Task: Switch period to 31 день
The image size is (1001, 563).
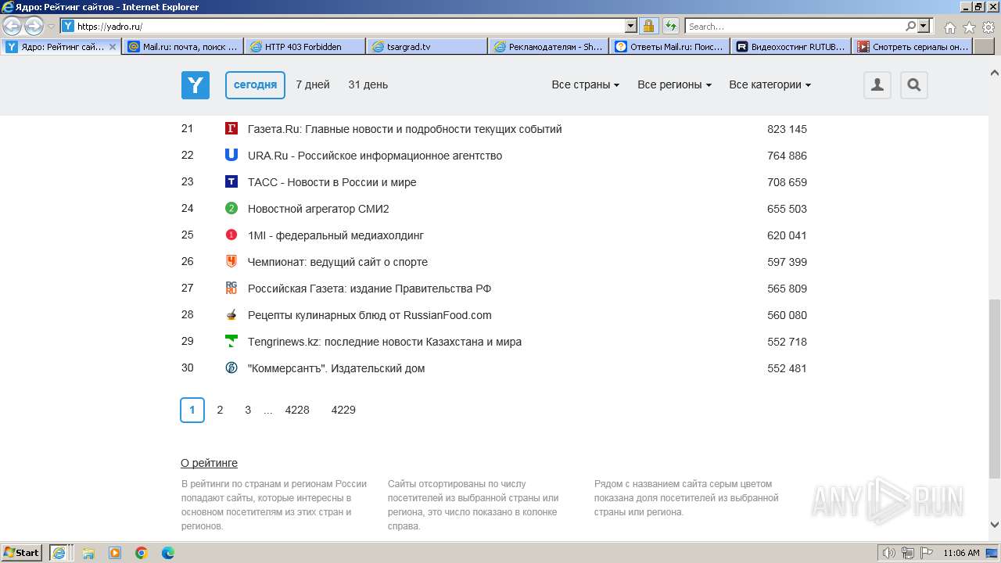Action: click(x=368, y=84)
